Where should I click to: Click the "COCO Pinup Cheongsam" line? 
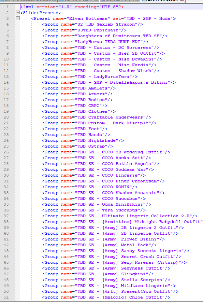pyautogui.click(x=103, y=181)
